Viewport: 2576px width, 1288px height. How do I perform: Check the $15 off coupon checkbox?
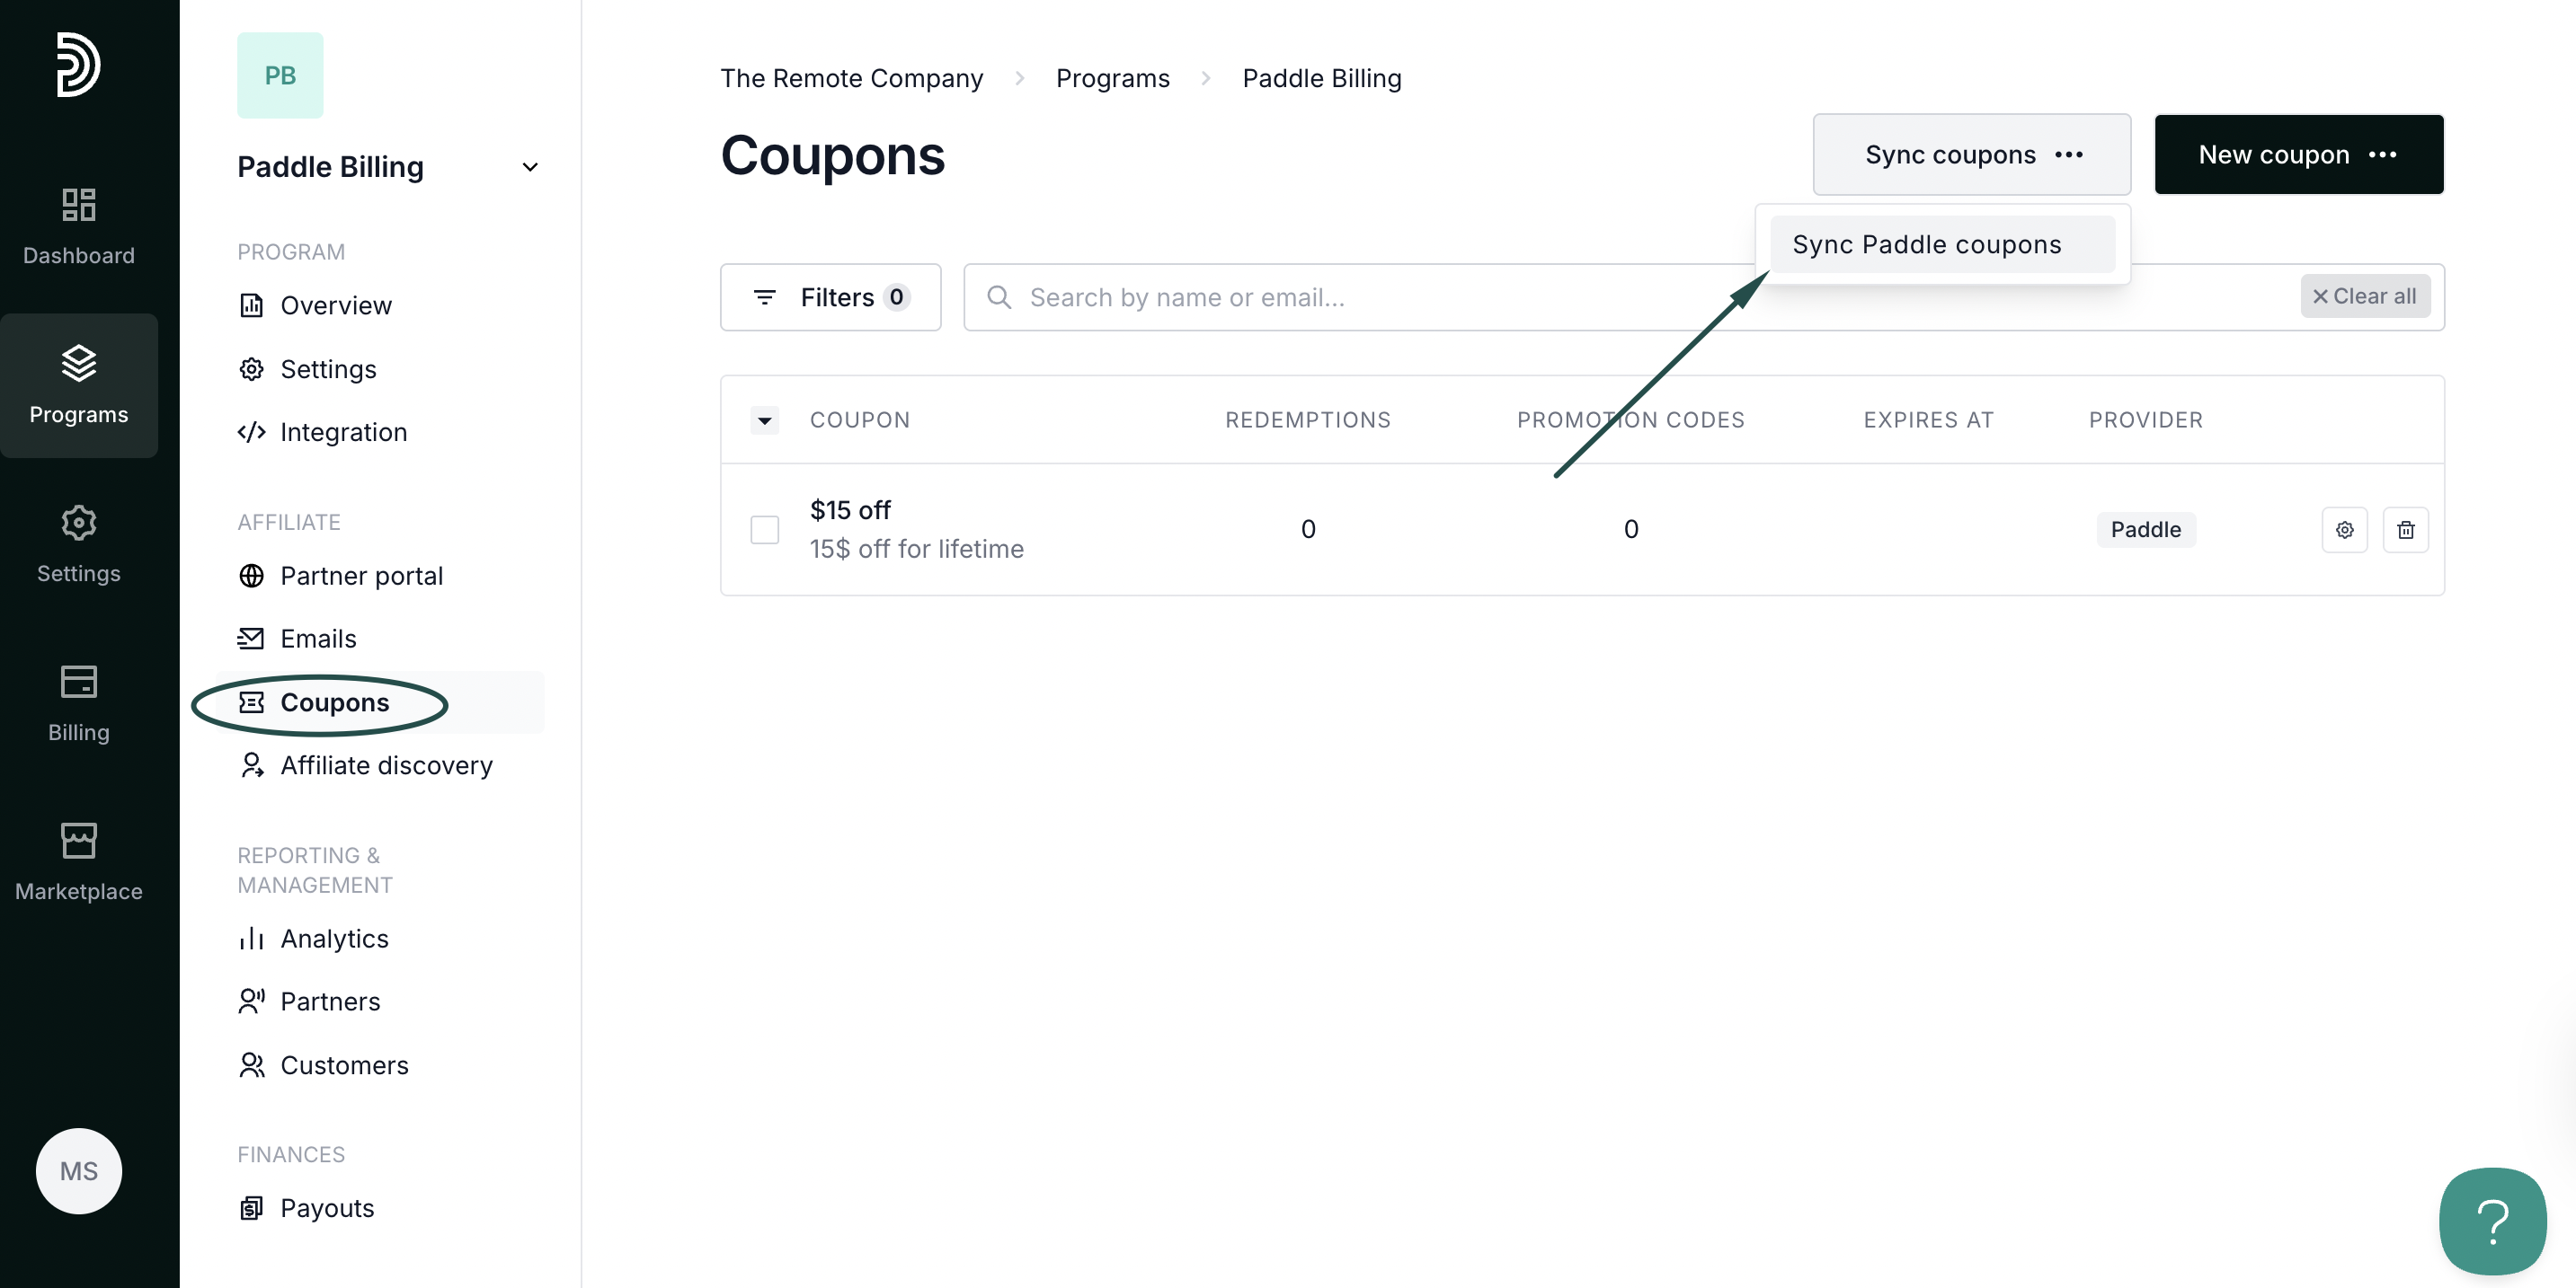point(765,530)
